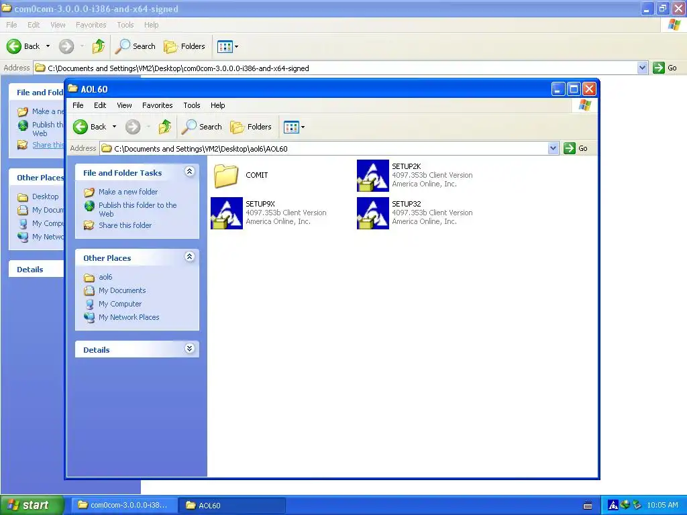The height and width of the screenshot is (515, 687).
Task: Open Back history dropdown in AOL60 window
Action: (114, 127)
